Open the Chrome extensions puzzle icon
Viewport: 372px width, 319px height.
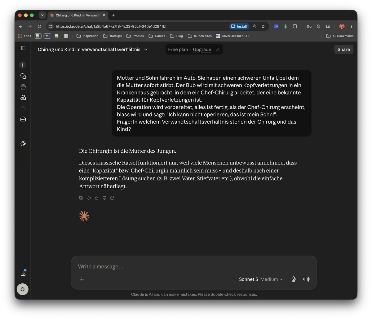click(x=295, y=26)
